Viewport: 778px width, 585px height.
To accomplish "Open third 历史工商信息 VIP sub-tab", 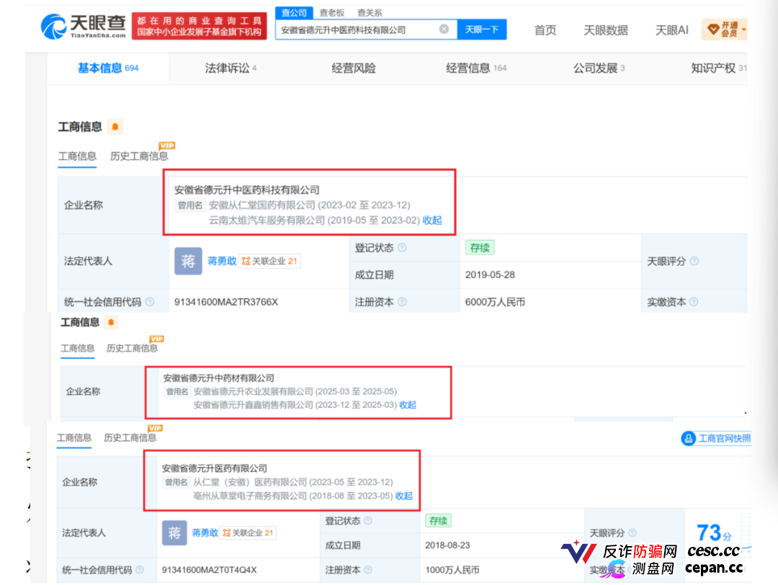I will coord(130,437).
